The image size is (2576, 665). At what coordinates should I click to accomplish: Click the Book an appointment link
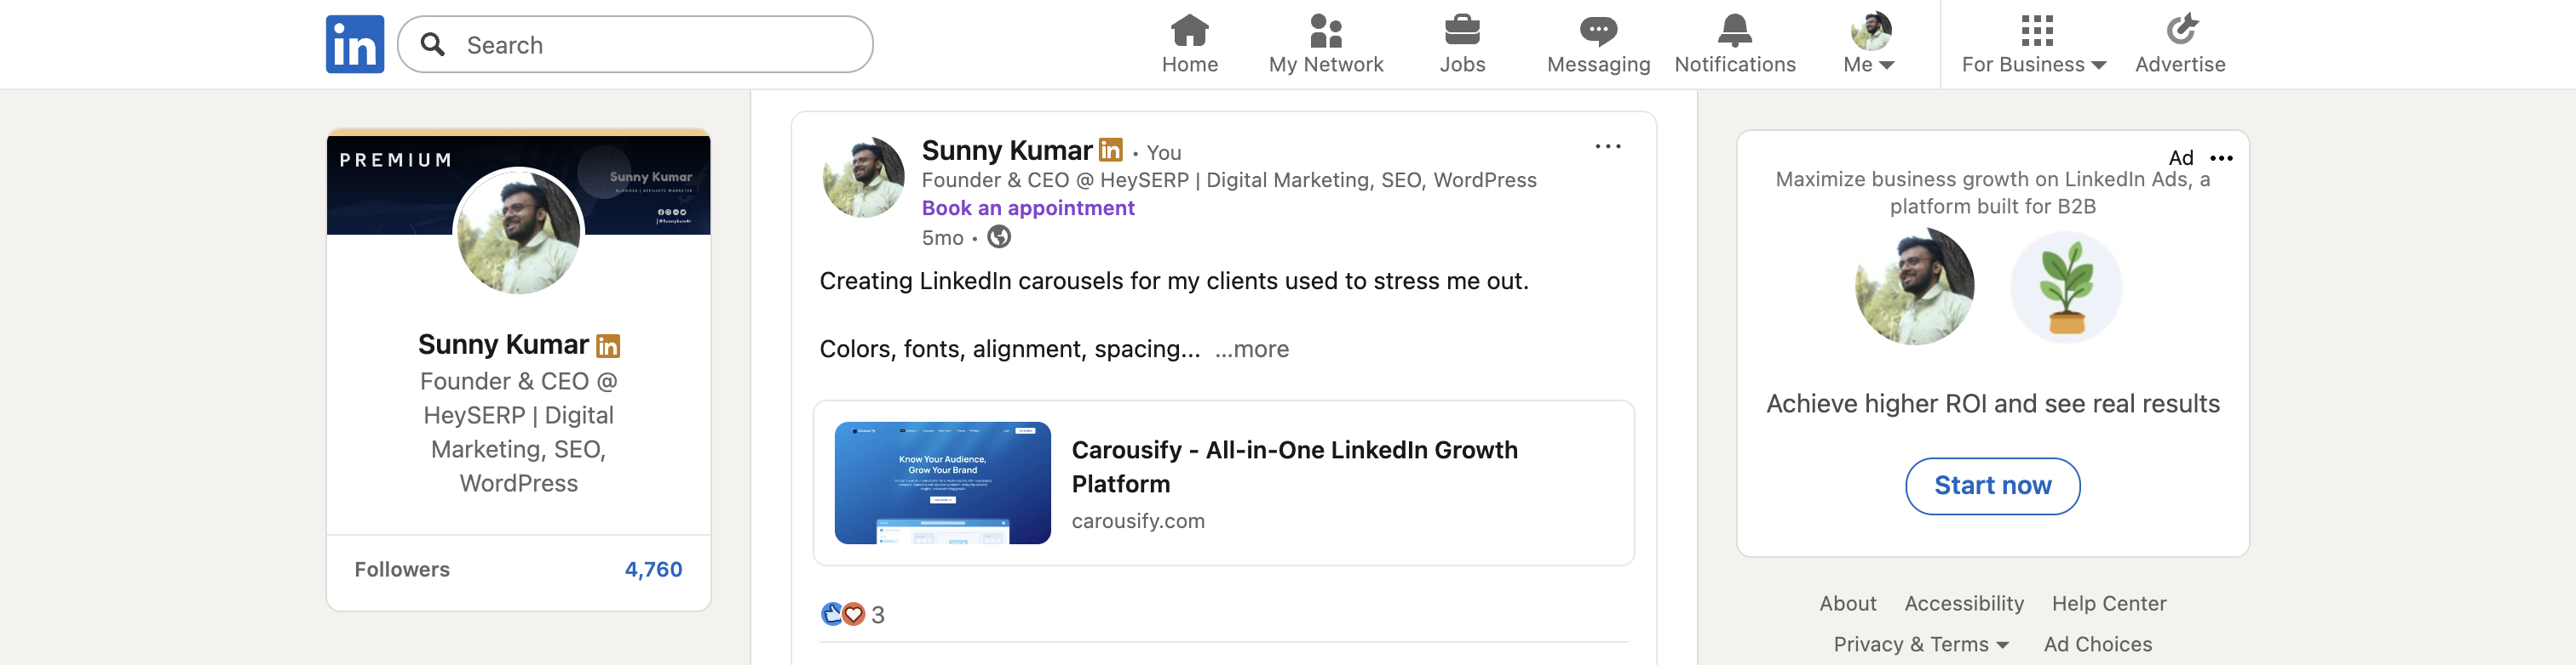(1028, 207)
